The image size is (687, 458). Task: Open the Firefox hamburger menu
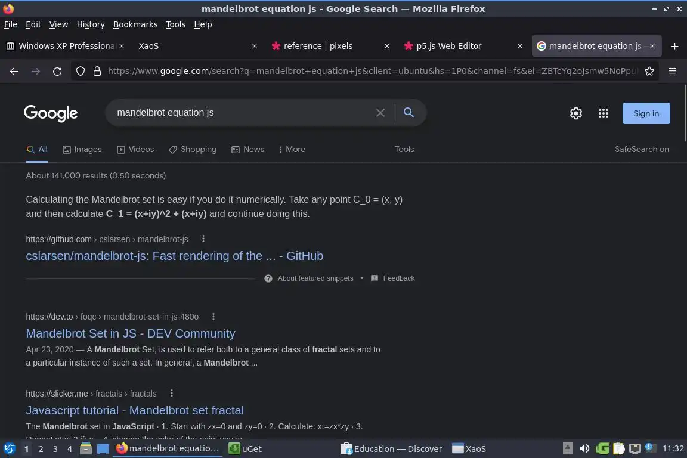[673, 71]
